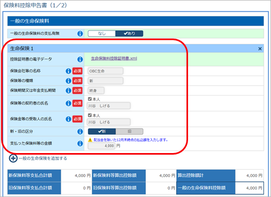This screenshot has height=197, width=271.
Task: Click 契約者の氏名 field 川谷 しげる
Action: 108,106
